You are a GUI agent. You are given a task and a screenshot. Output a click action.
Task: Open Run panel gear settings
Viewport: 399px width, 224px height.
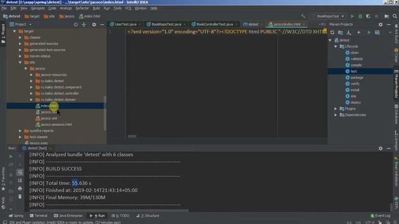380,148
